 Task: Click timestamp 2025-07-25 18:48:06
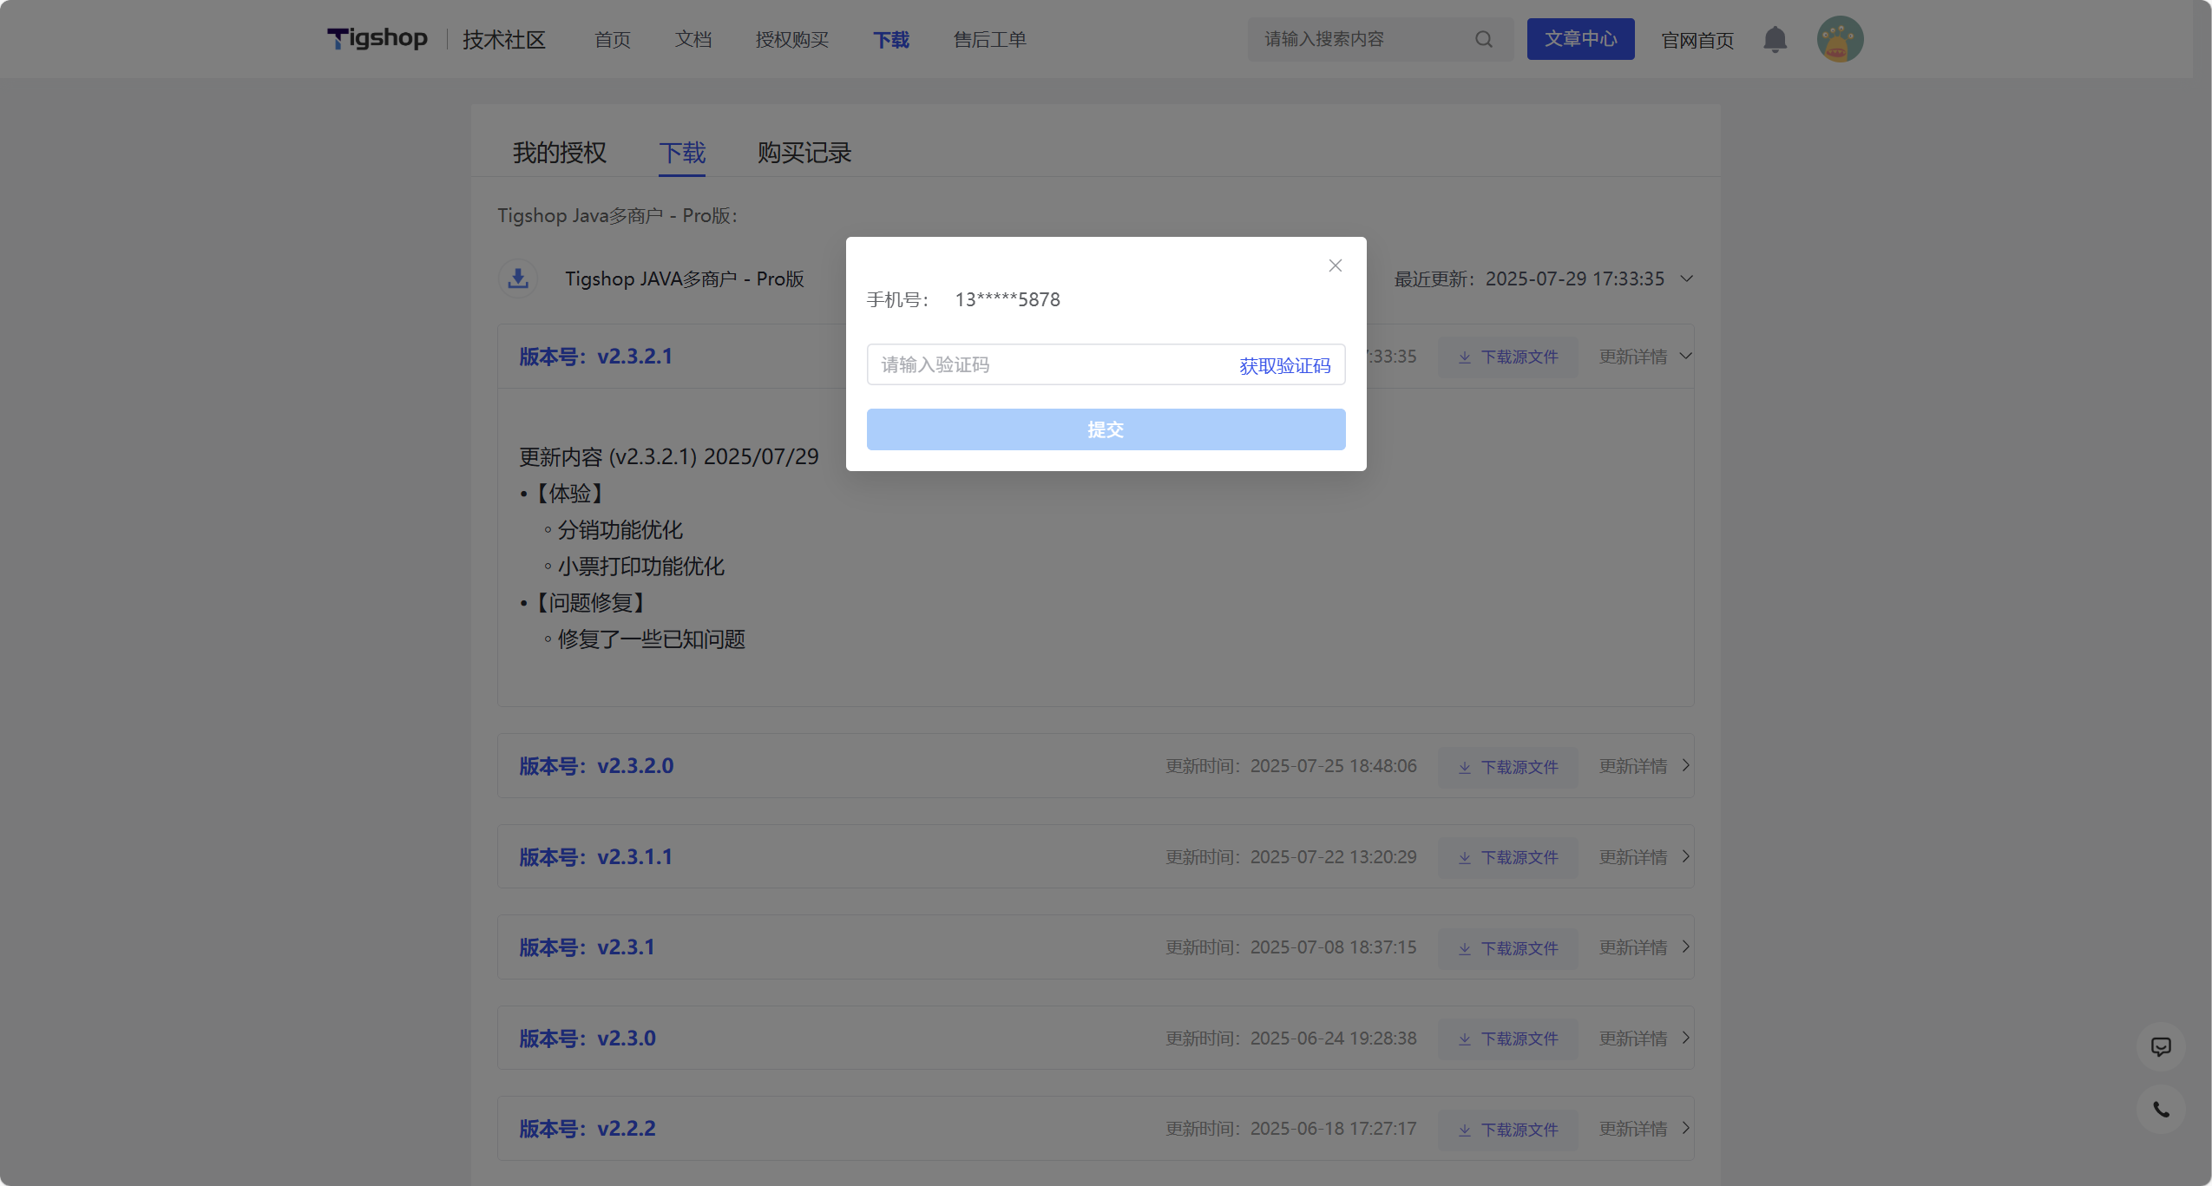pos(1333,766)
